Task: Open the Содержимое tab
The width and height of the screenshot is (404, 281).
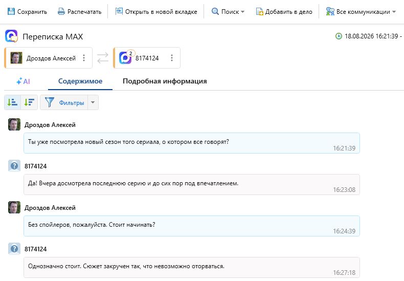Action: point(80,81)
